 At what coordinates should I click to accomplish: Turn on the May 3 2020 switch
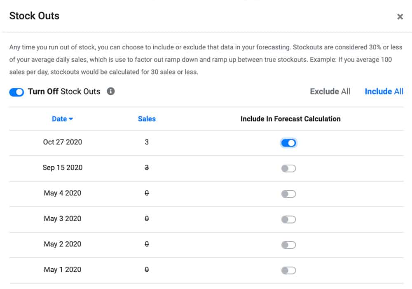(x=289, y=219)
